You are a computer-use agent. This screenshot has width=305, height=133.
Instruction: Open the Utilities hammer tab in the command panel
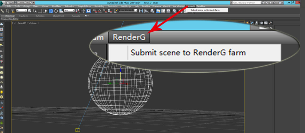270,23
